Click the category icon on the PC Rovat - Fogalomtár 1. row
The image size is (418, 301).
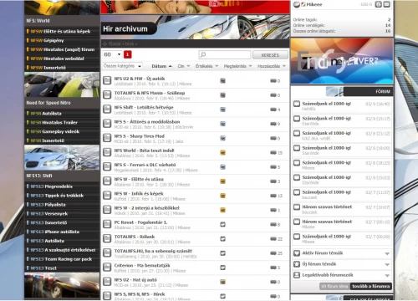pos(222,224)
